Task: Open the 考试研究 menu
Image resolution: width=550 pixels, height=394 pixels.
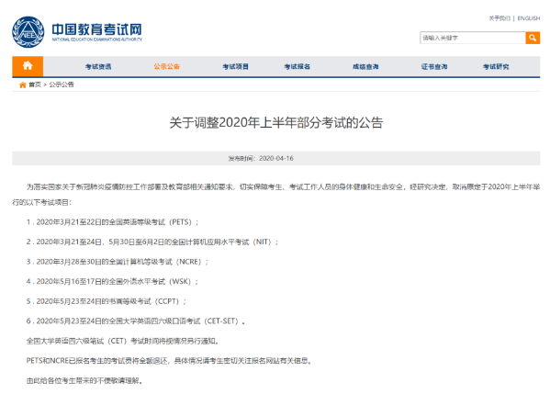Action: [x=496, y=67]
